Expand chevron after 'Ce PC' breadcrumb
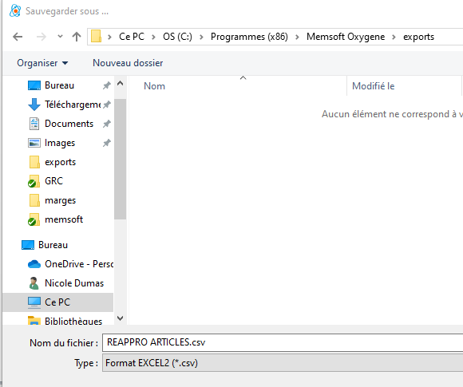This screenshot has height=387, width=463. (153, 37)
